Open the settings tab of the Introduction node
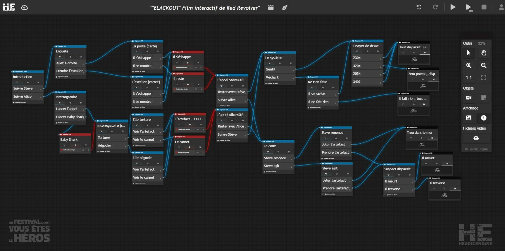The width and height of the screenshot is (505, 251). (x=28, y=82)
